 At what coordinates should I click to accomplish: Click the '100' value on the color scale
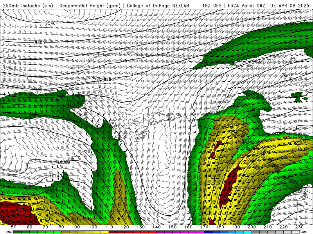coord(93,227)
